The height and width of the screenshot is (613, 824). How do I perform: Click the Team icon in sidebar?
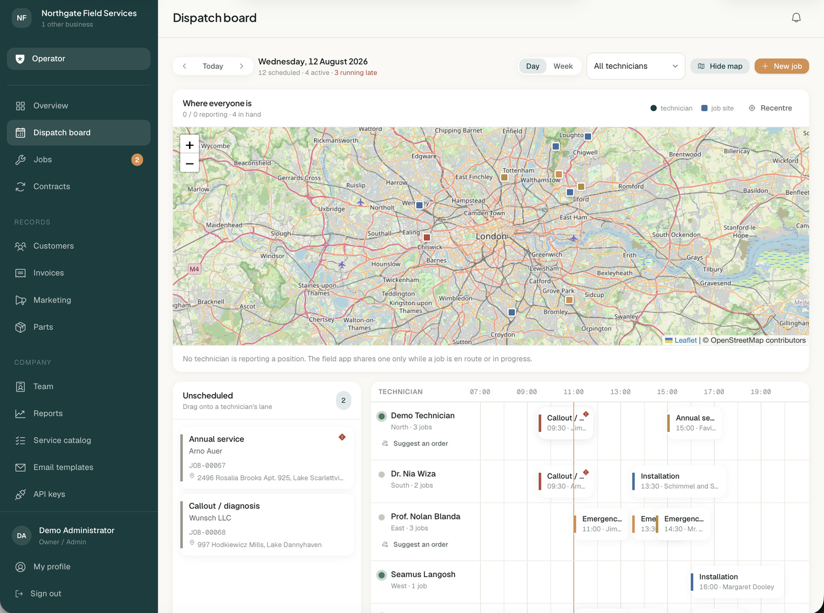21,387
